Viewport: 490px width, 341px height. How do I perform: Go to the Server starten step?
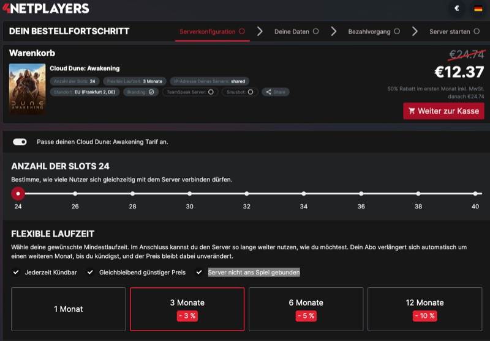click(x=454, y=32)
